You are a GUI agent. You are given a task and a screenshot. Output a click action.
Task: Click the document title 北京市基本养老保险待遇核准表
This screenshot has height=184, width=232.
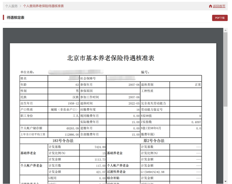coord(111,58)
